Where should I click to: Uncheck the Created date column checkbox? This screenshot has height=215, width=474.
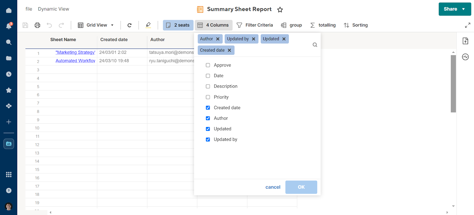click(208, 108)
